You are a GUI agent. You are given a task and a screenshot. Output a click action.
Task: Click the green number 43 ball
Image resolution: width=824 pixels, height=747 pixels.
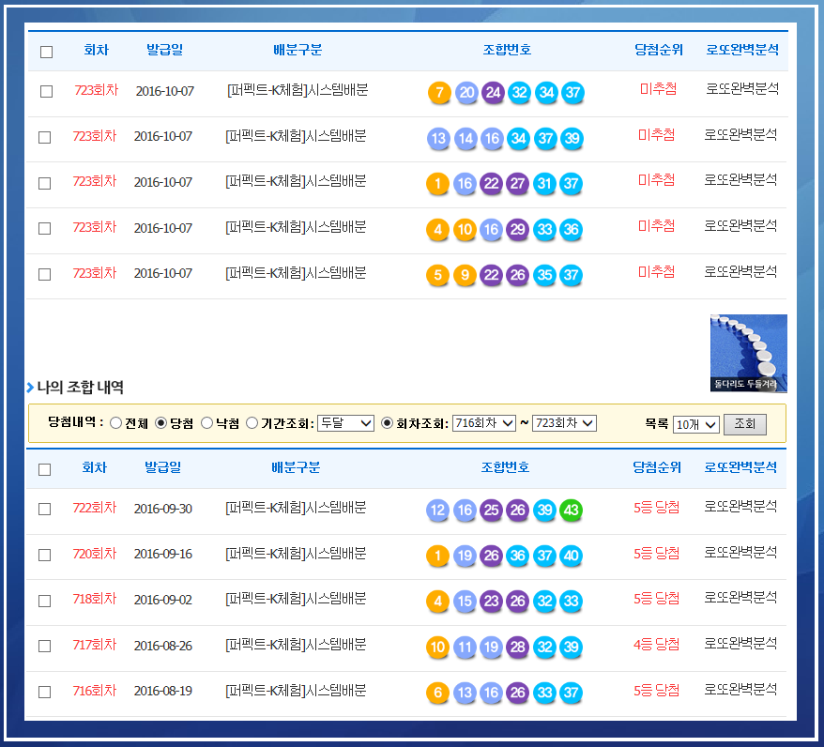571,511
